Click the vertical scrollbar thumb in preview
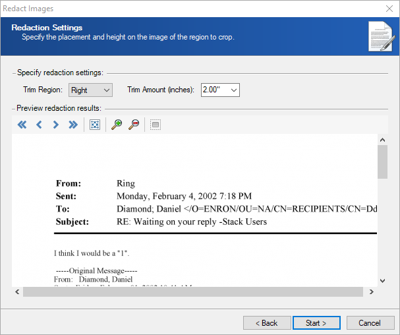The width and height of the screenshot is (400, 335). point(382,162)
